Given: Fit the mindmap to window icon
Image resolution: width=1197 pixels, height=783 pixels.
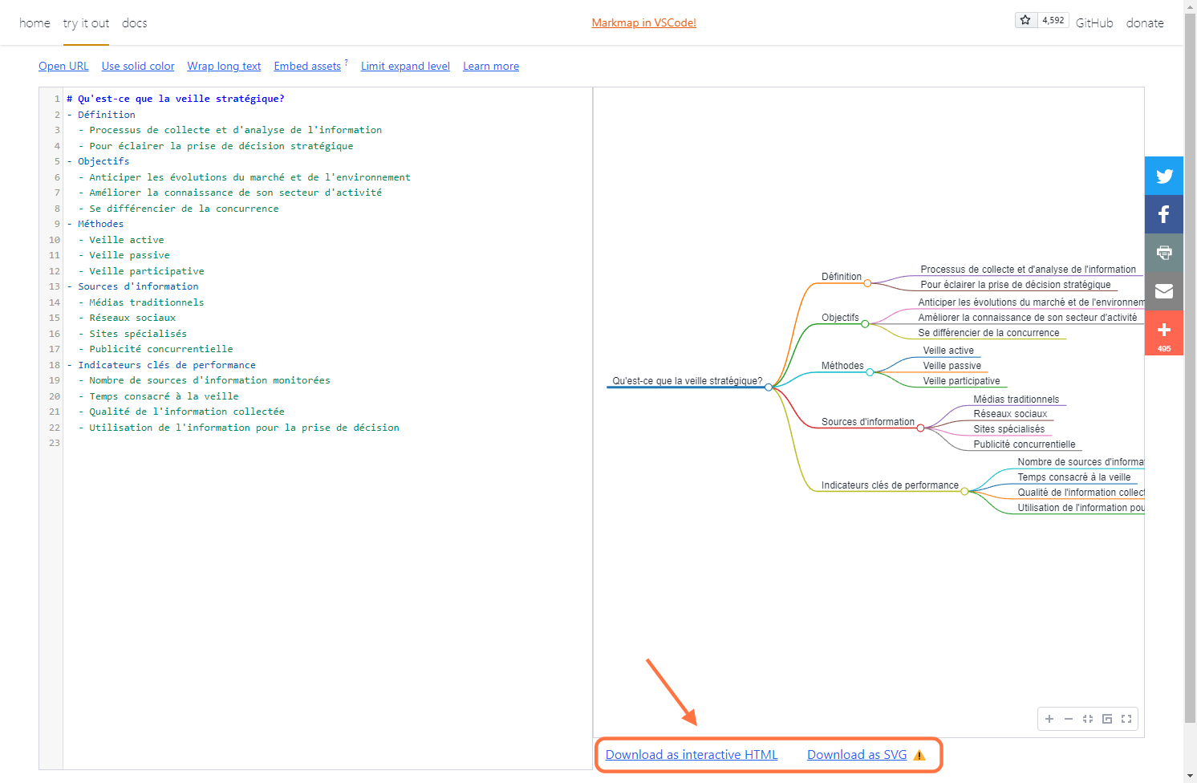Looking at the screenshot, I should pos(1088,719).
